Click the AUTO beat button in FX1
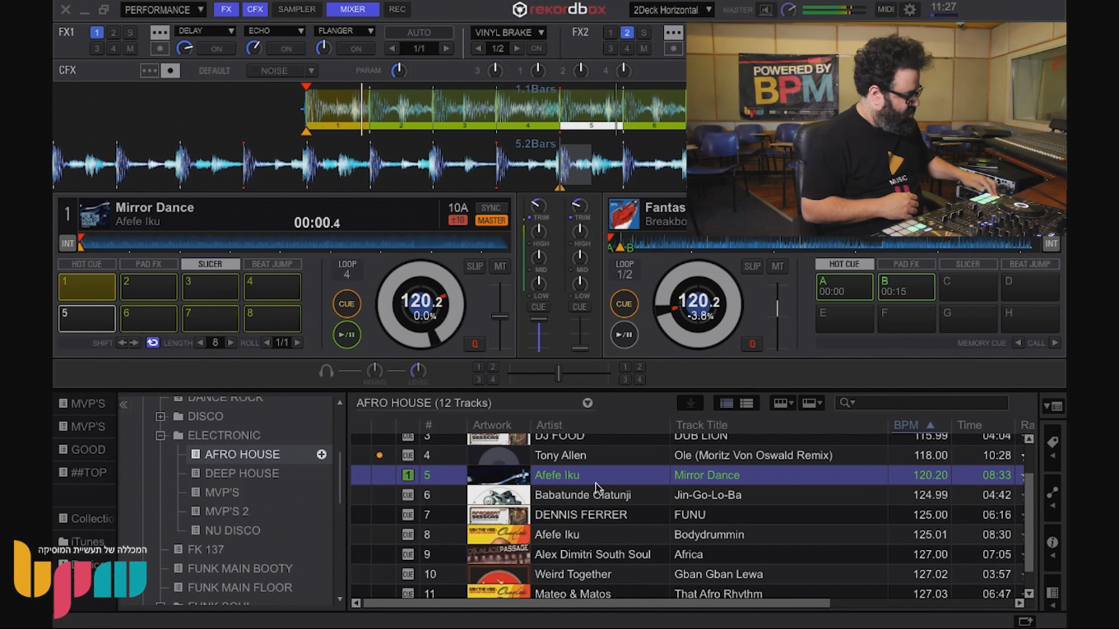1119x629 pixels. 419,32
